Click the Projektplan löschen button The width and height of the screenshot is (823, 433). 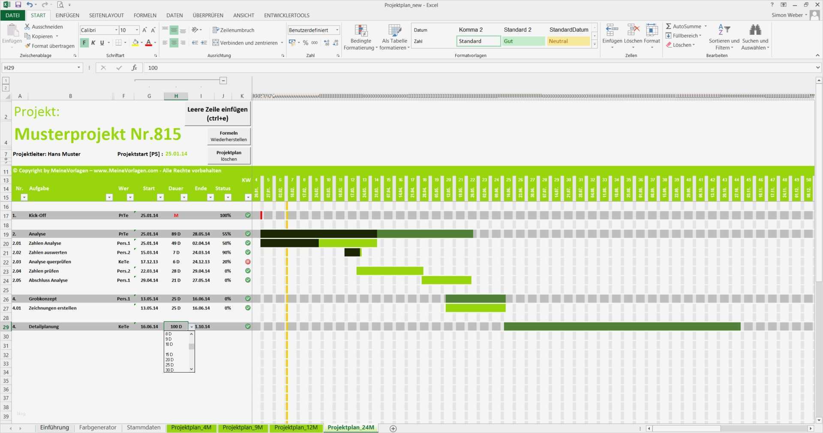pyautogui.click(x=228, y=155)
